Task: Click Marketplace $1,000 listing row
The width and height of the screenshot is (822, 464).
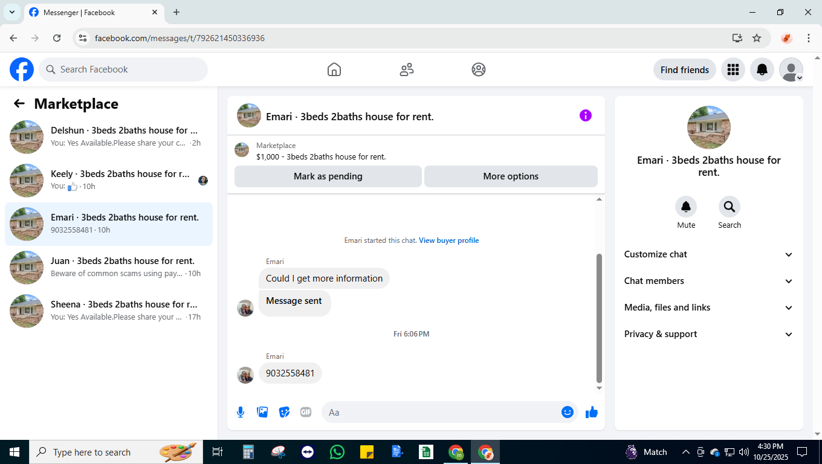Action: click(416, 151)
